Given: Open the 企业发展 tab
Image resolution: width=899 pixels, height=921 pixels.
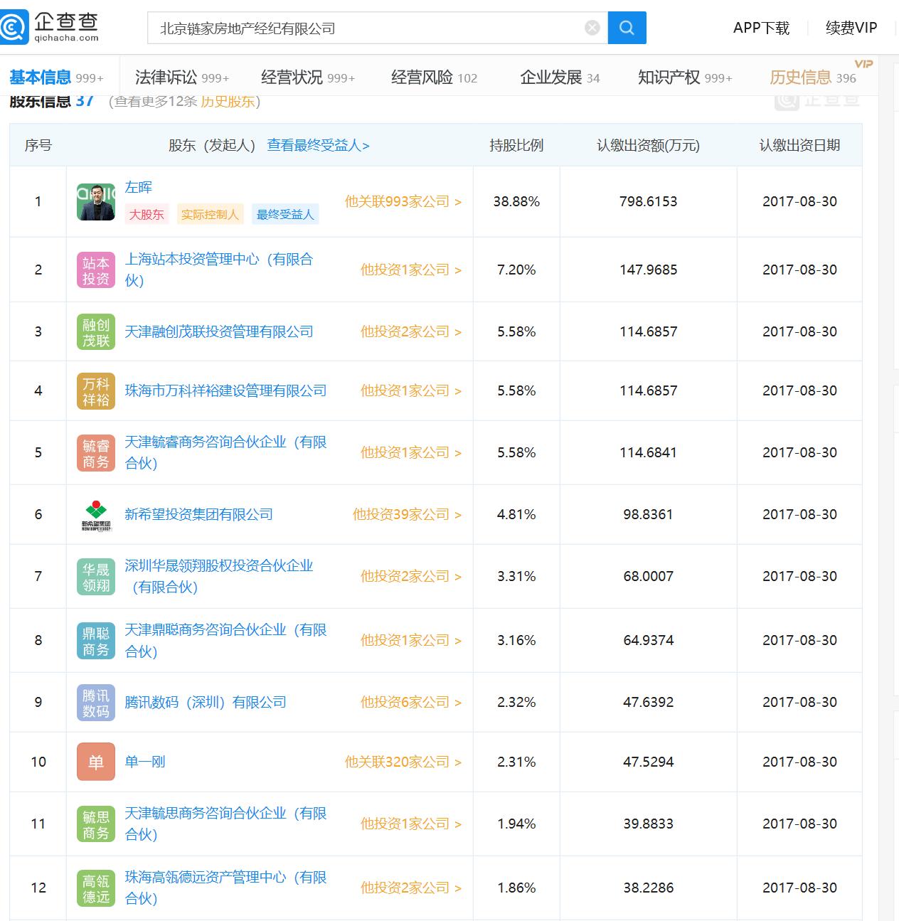Looking at the screenshot, I should point(560,78).
